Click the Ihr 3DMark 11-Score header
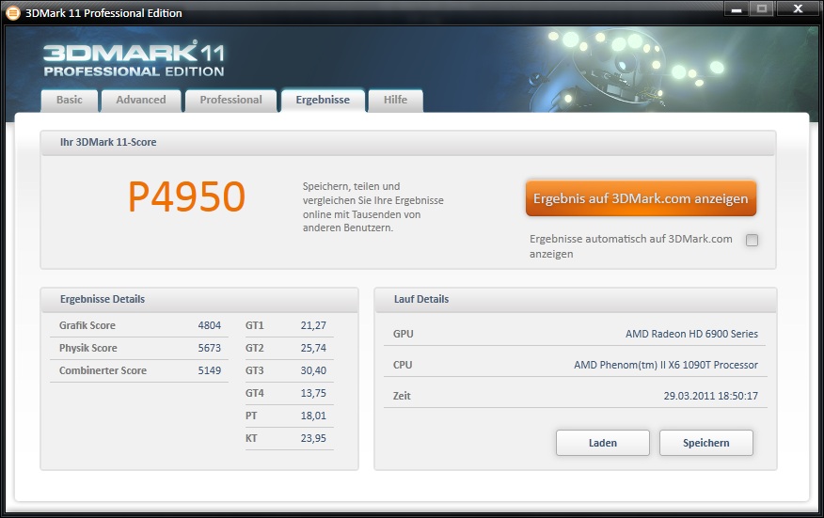Viewport: 824px width, 518px height. [x=408, y=142]
